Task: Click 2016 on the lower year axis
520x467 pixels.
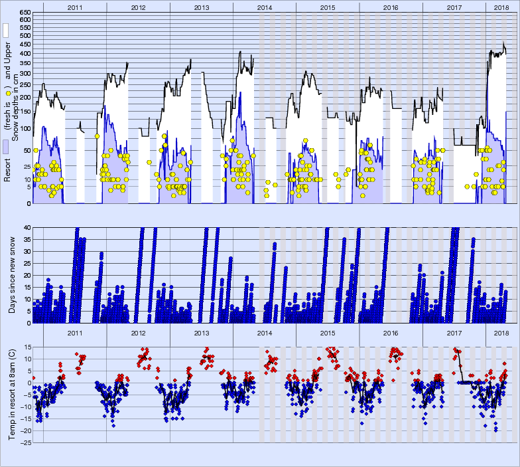Action: click(x=391, y=332)
